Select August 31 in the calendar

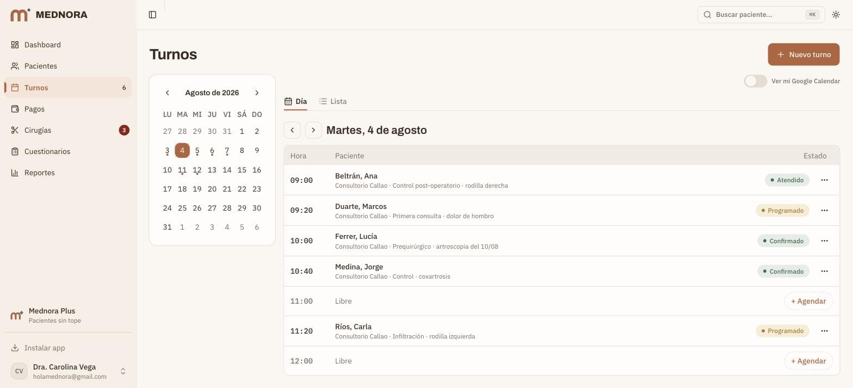point(167,227)
